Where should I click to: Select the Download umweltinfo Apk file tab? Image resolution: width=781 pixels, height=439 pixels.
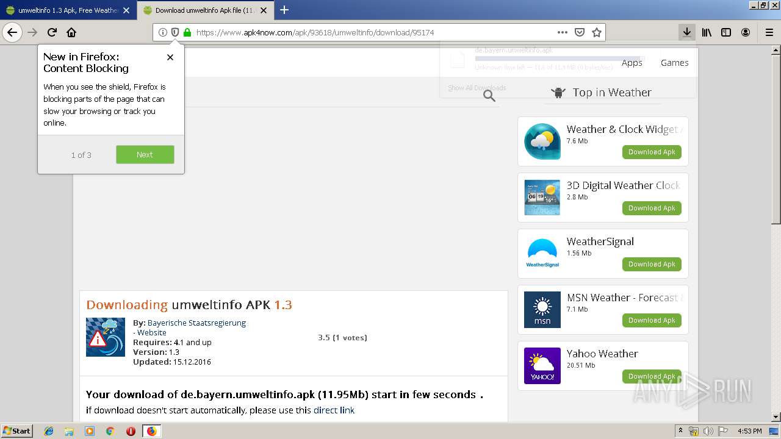coord(205,10)
